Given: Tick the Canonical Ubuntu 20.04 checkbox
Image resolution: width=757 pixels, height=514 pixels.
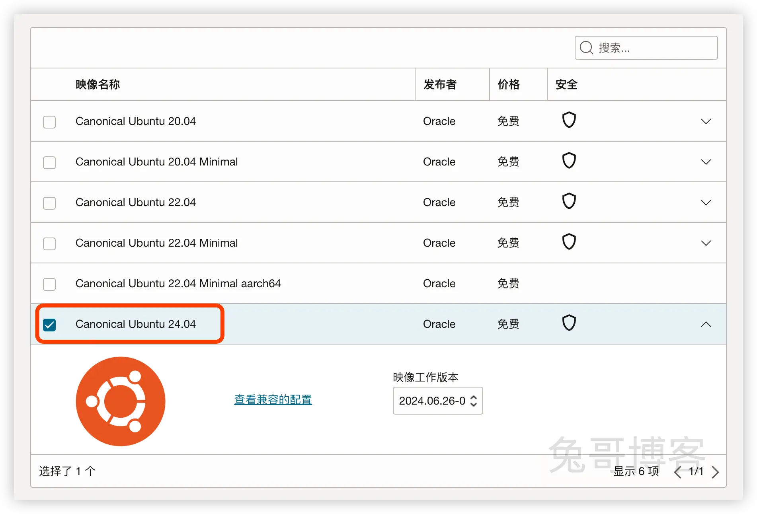Looking at the screenshot, I should click(49, 122).
